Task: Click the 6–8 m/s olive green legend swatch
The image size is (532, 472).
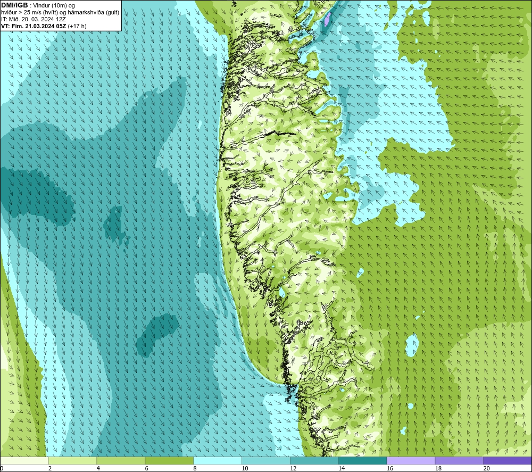Action: pyautogui.click(x=169, y=460)
